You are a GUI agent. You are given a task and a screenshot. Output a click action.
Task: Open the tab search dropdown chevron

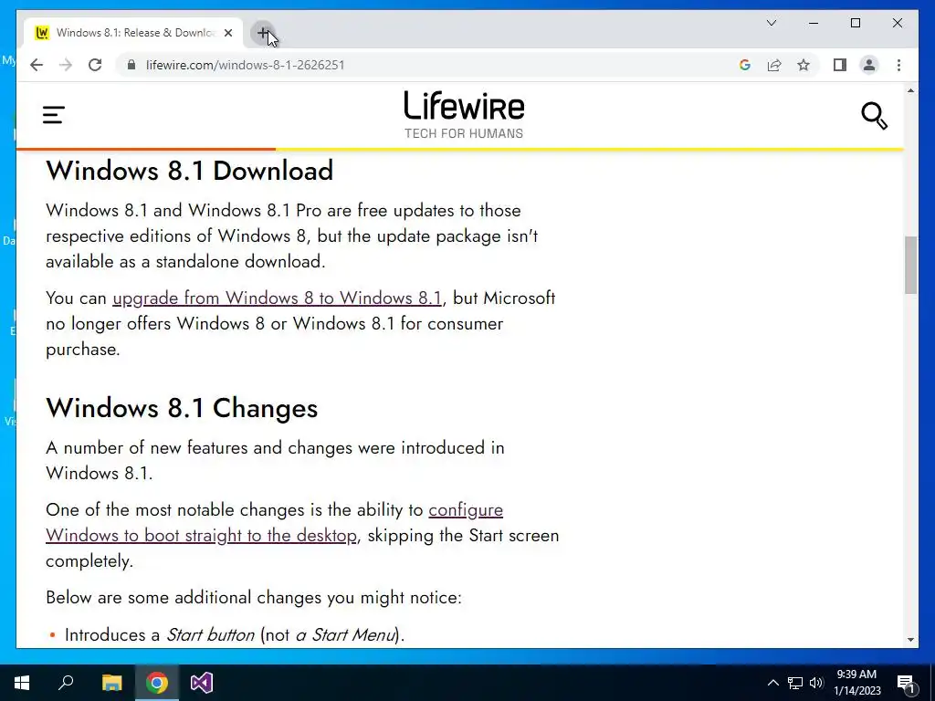pos(771,23)
